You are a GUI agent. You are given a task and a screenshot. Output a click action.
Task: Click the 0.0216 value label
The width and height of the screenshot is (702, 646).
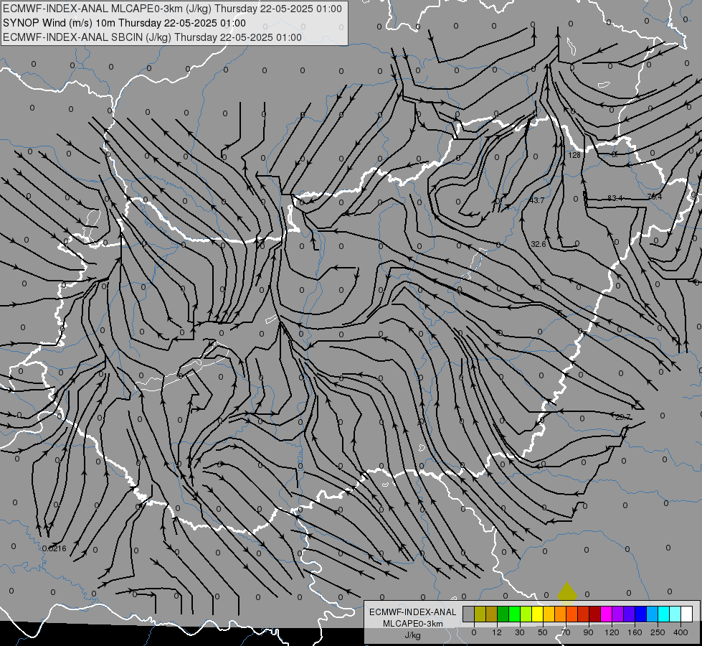click(54, 548)
